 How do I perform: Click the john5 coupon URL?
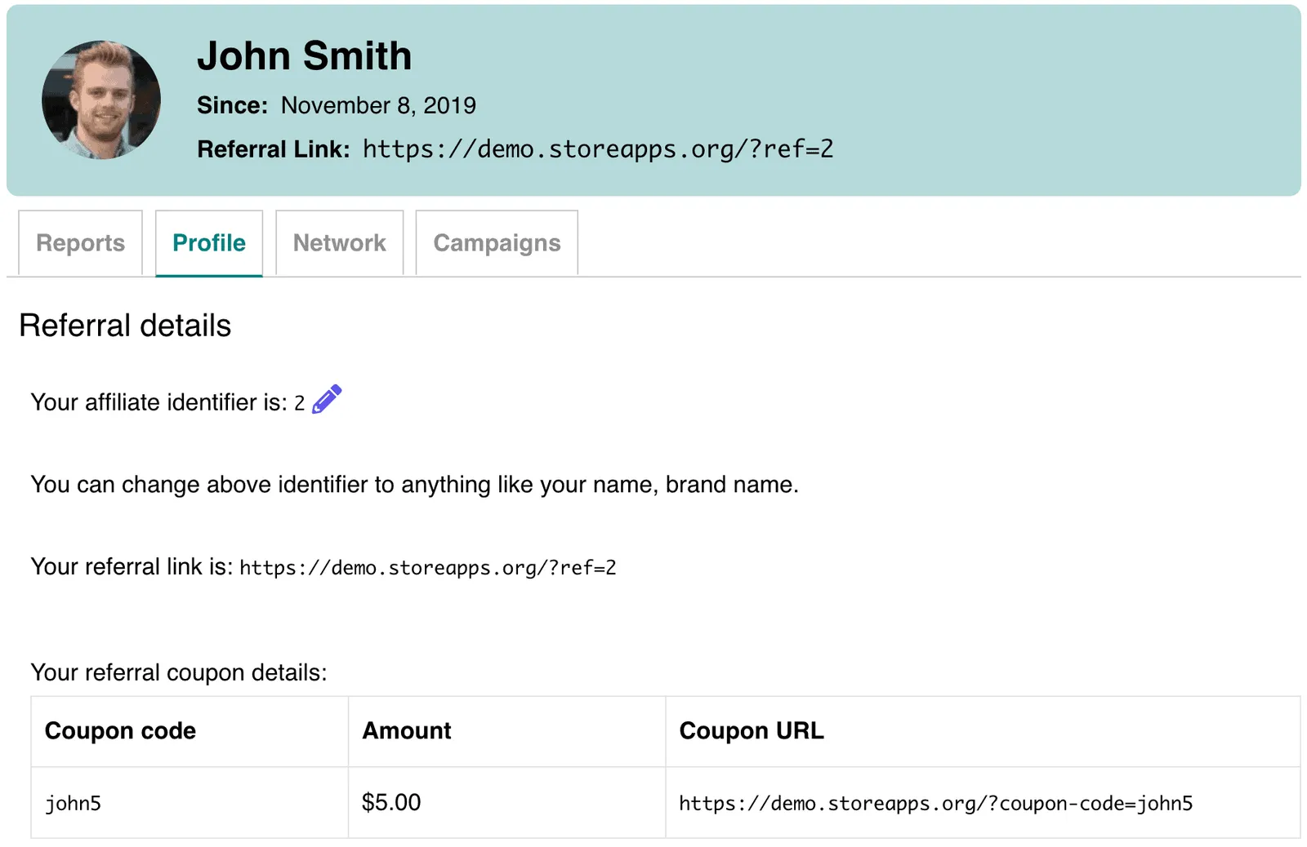[935, 804]
